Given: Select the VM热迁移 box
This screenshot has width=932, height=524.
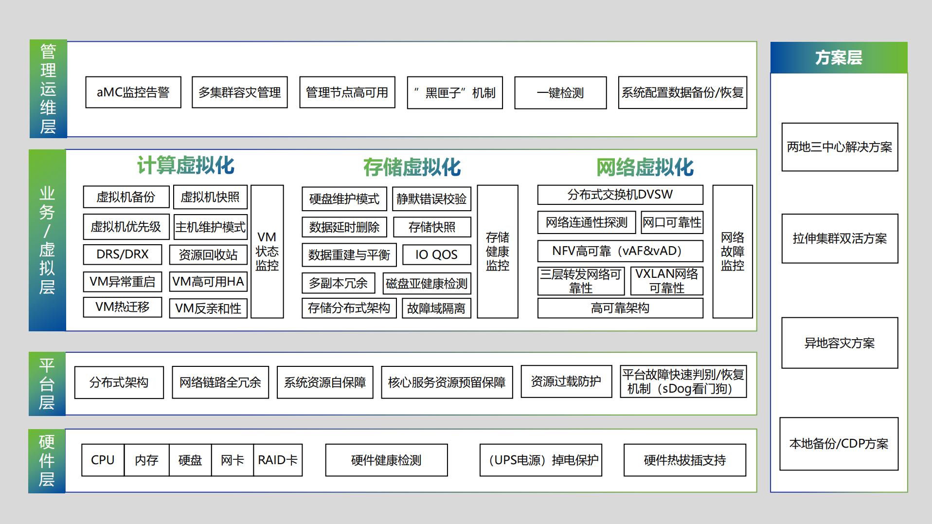Looking at the screenshot, I should [x=123, y=307].
